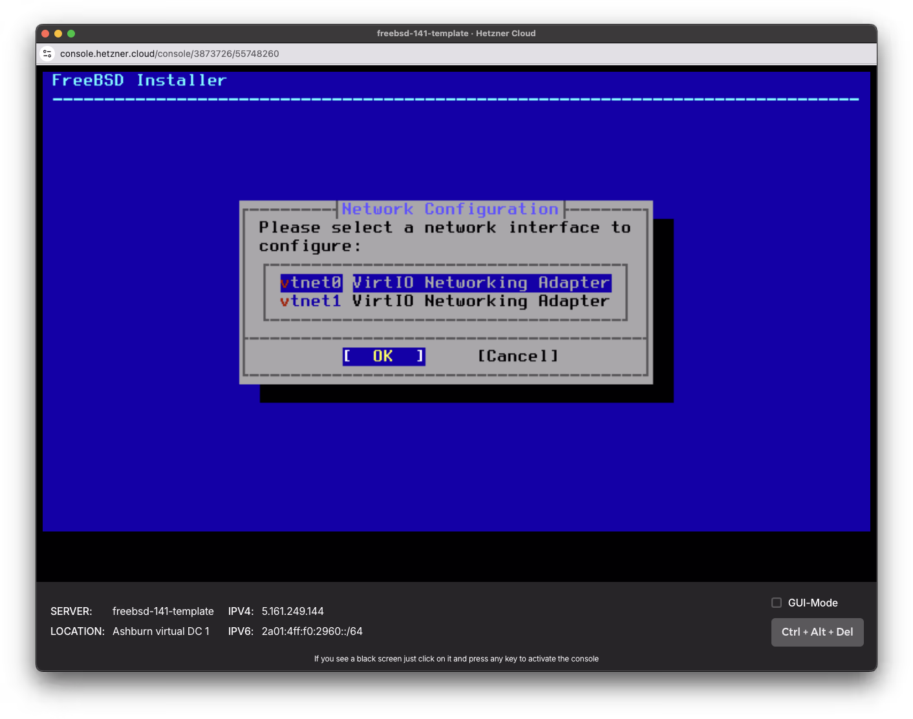The image size is (913, 719).
Task: Click the site permissions icon in address bar
Action: pos(47,54)
